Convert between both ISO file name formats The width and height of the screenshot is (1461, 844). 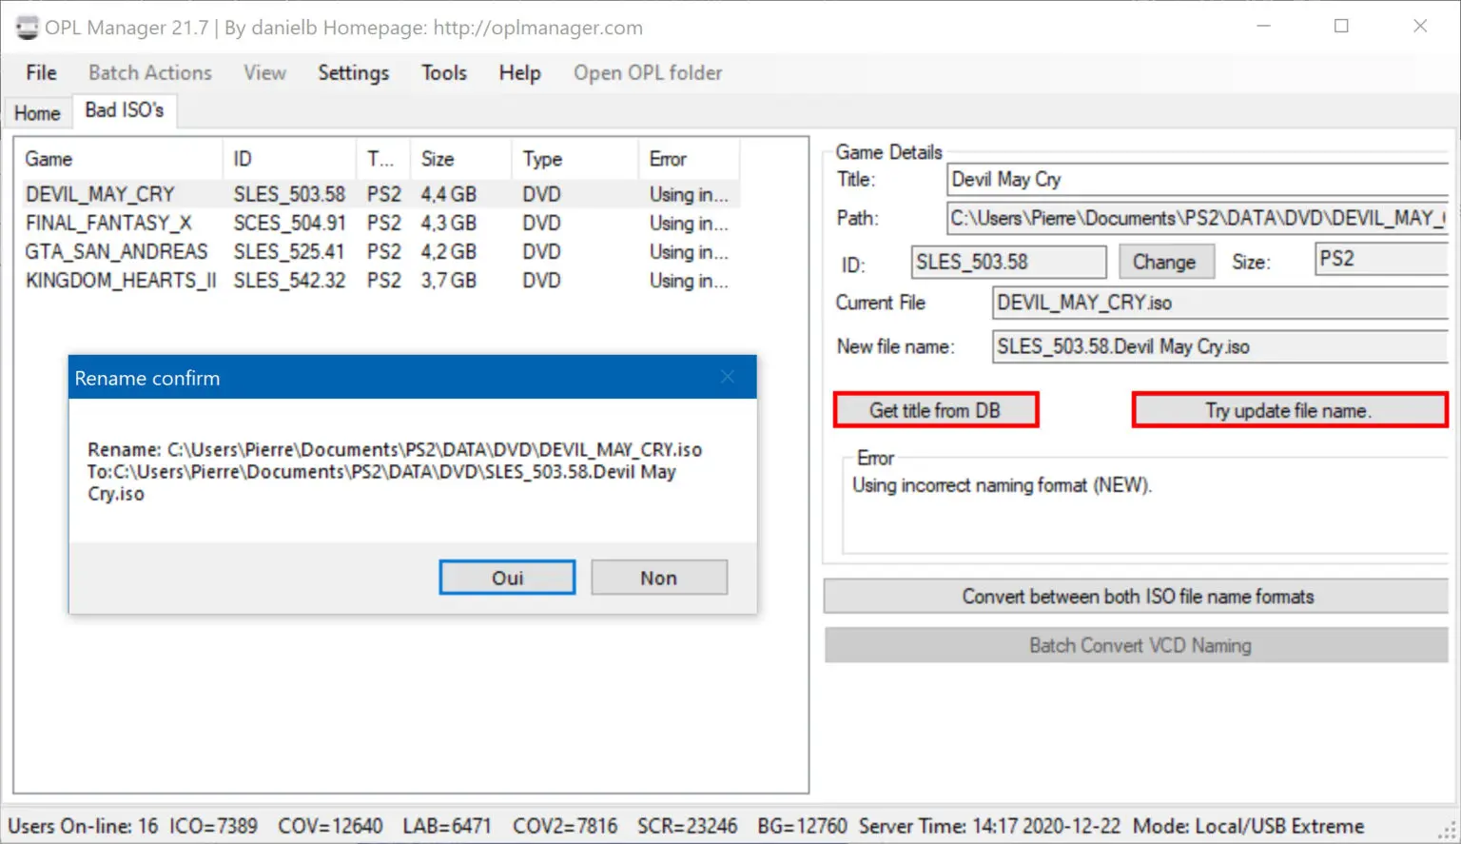1137,597
